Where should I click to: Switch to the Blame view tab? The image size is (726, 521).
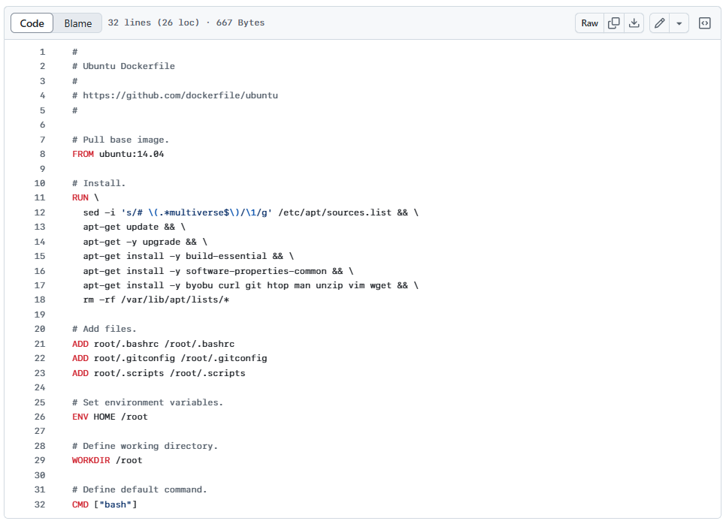tap(77, 23)
